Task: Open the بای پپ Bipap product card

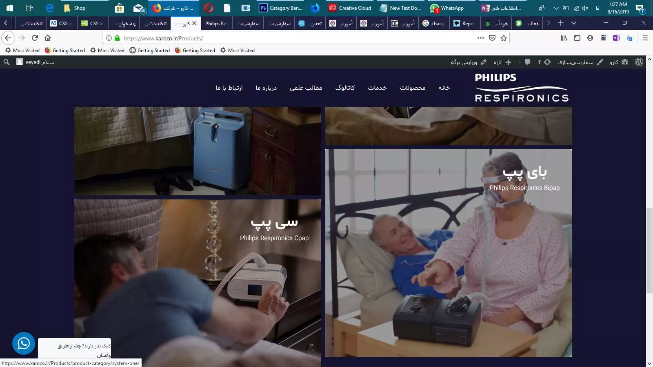Action: [449, 253]
